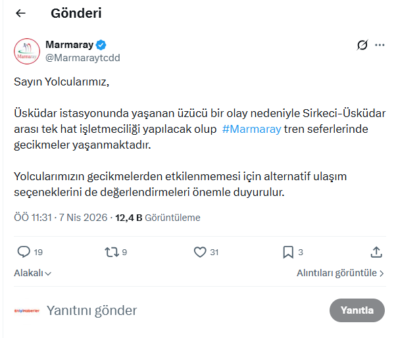Bookmark this post

pyautogui.click(x=288, y=252)
